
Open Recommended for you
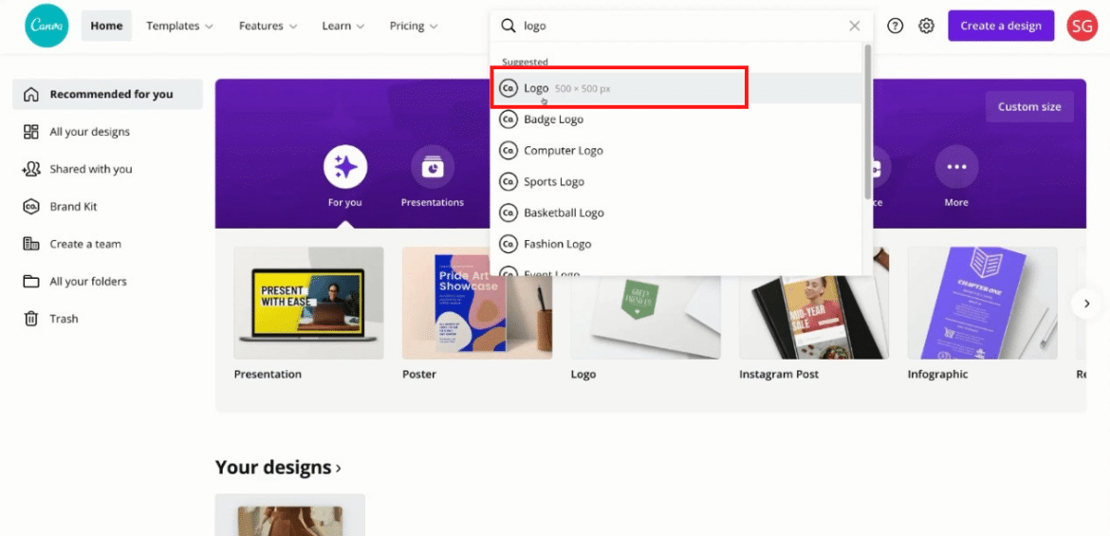point(107,94)
